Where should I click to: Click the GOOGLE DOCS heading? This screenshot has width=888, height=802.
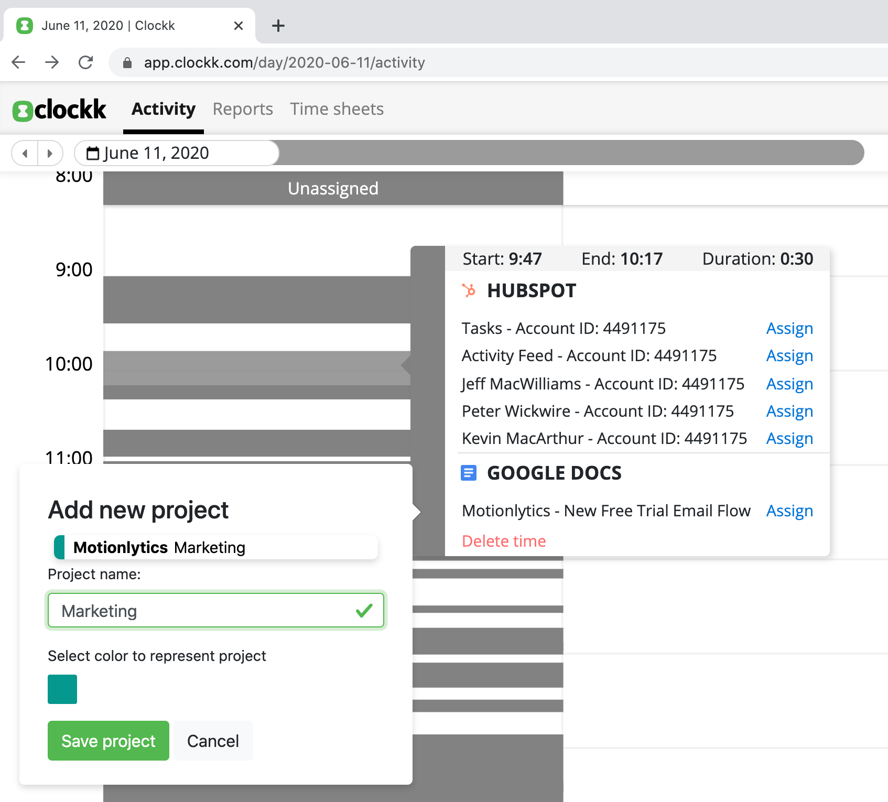[554, 473]
